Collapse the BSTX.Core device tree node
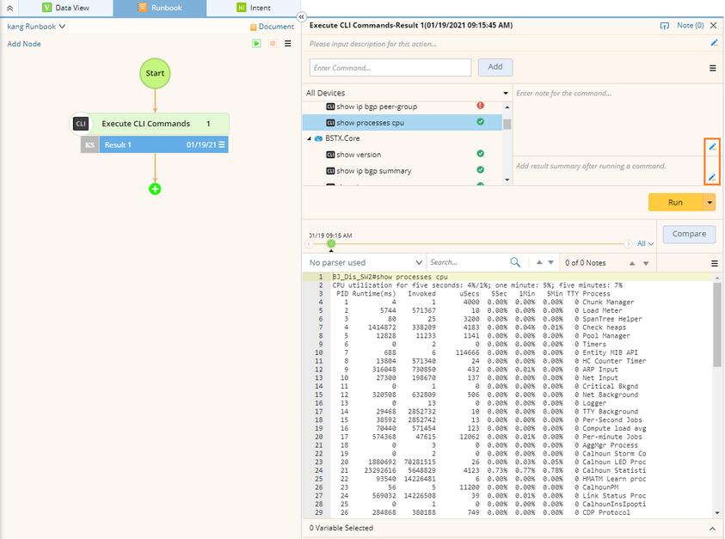The image size is (725, 539). click(309, 138)
